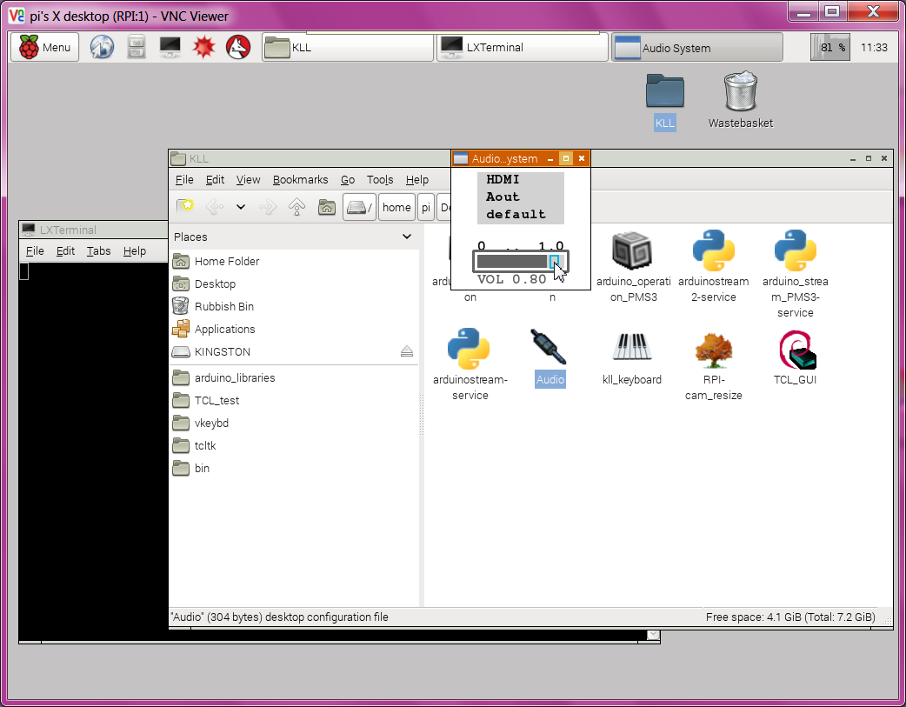Image resolution: width=906 pixels, height=707 pixels.
Task: Open the Raspberry Pi Menu
Action: pyautogui.click(x=45, y=47)
